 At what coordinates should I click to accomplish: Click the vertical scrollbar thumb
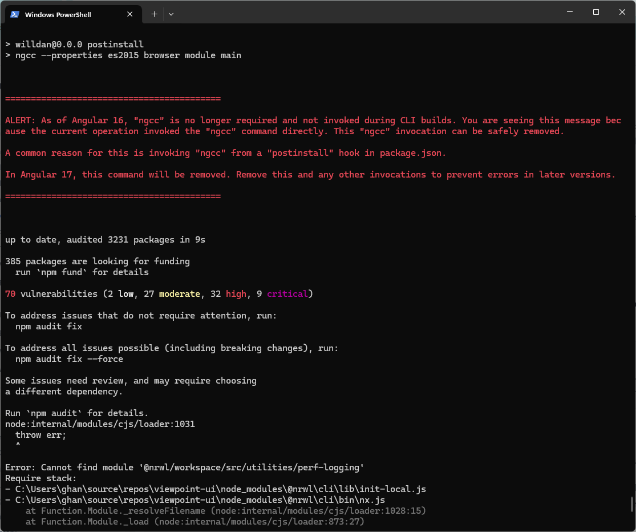click(x=633, y=505)
